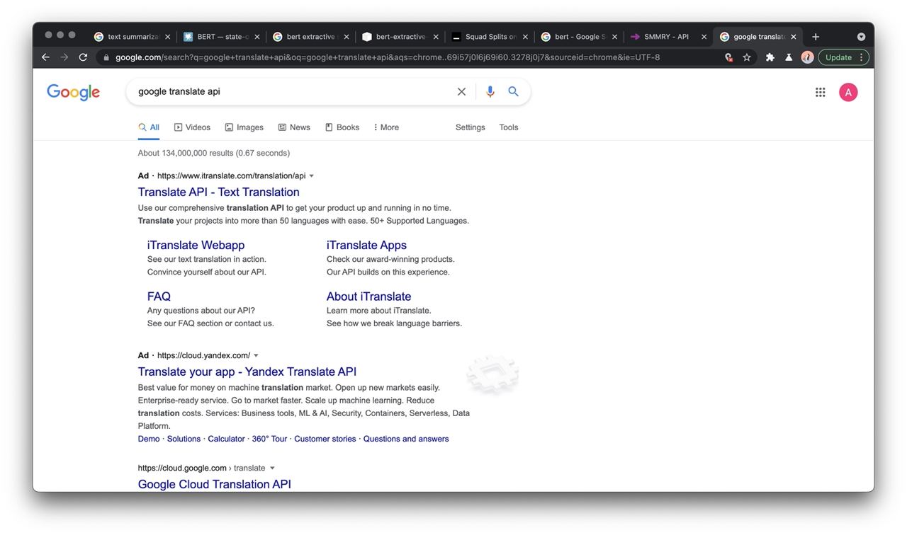Click the browser back arrow
Image resolution: width=907 pixels, height=535 pixels.
46,57
